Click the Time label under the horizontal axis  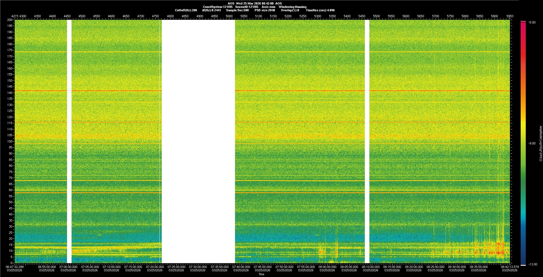click(261, 274)
